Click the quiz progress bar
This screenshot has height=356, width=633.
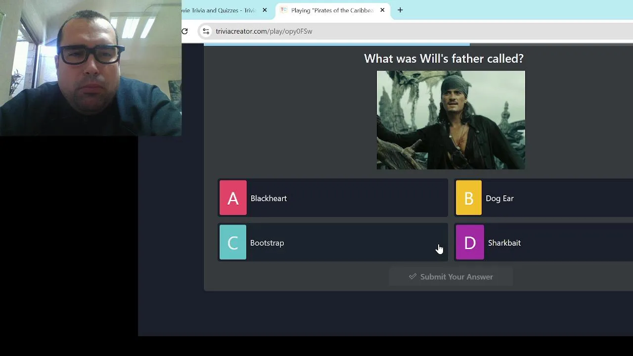click(418, 44)
